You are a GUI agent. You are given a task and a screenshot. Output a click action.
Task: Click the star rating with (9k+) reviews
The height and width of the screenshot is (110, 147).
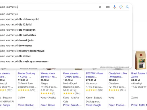72,93
